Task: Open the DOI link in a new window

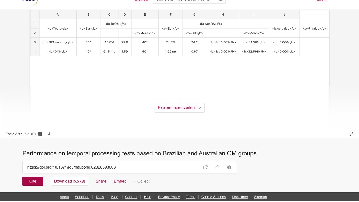Action: point(205,167)
